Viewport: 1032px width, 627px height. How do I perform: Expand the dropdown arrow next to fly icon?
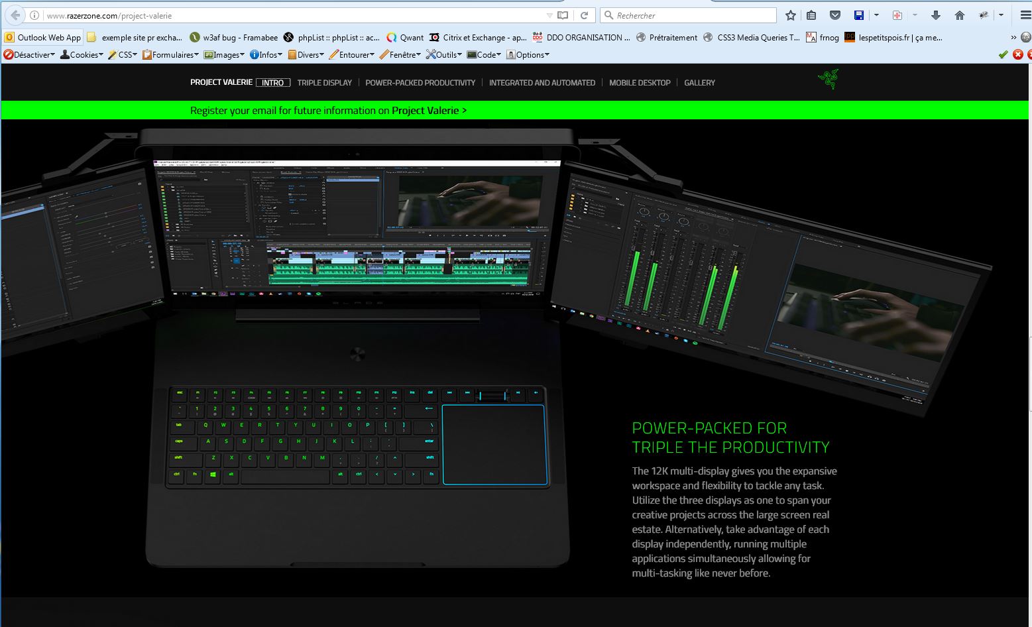point(1001,15)
